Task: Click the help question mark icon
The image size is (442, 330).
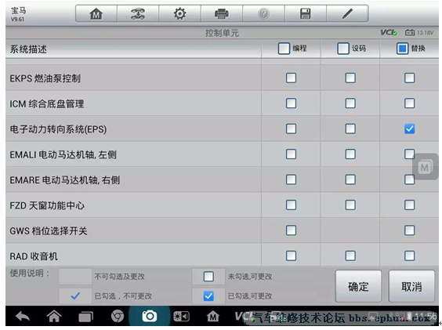Action: tap(263, 13)
